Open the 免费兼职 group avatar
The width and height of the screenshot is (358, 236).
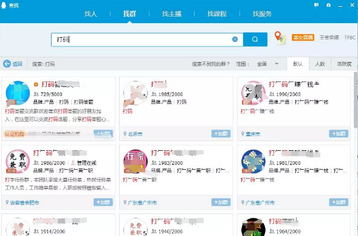[x=18, y=161]
